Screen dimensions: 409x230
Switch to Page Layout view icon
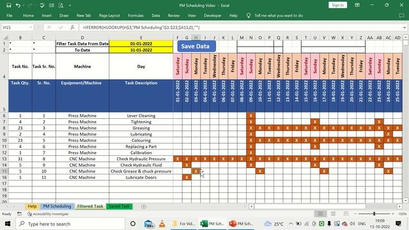pyautogui.click(x=333, y=214)
